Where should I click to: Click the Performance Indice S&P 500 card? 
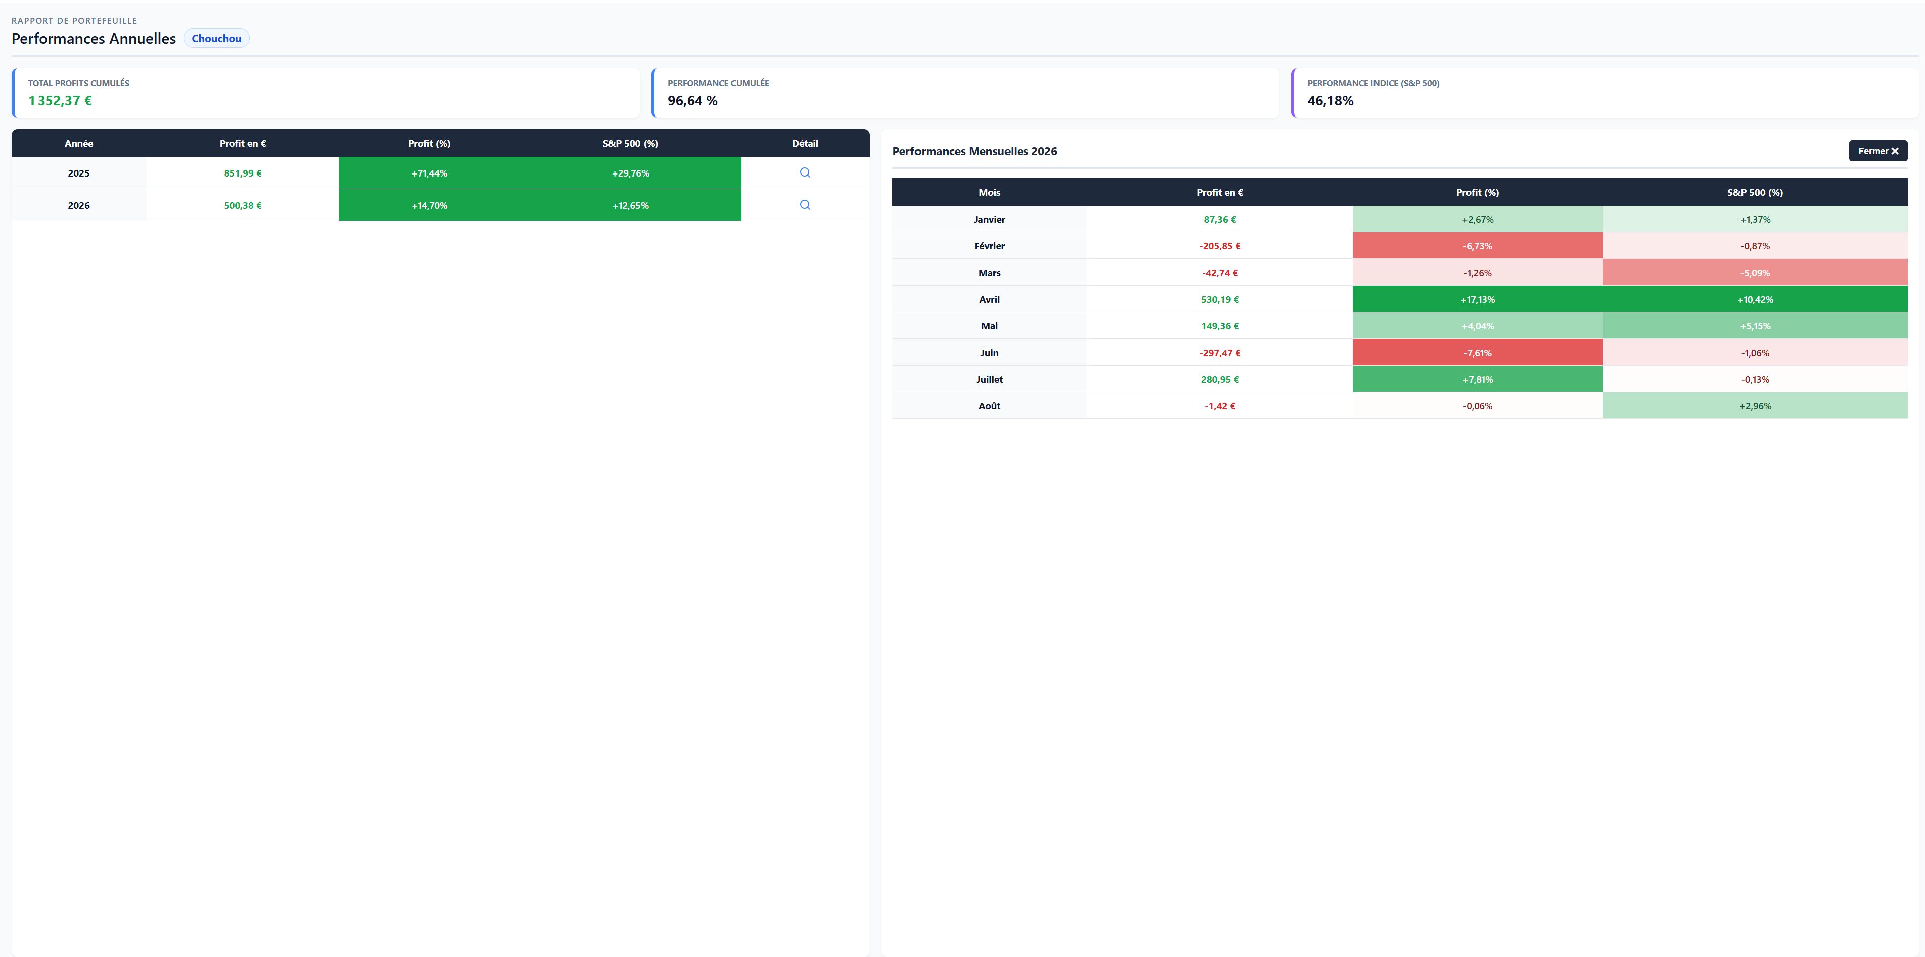[x=1605, y=93]
